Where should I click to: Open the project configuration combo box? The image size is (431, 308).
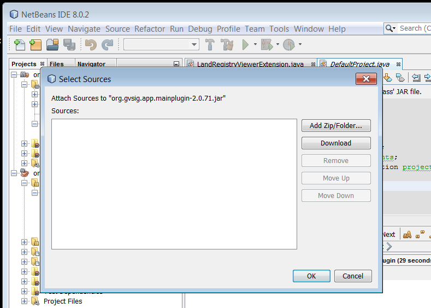161,45
